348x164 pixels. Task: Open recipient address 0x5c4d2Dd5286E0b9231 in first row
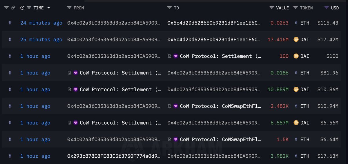(x=214, y=23)
